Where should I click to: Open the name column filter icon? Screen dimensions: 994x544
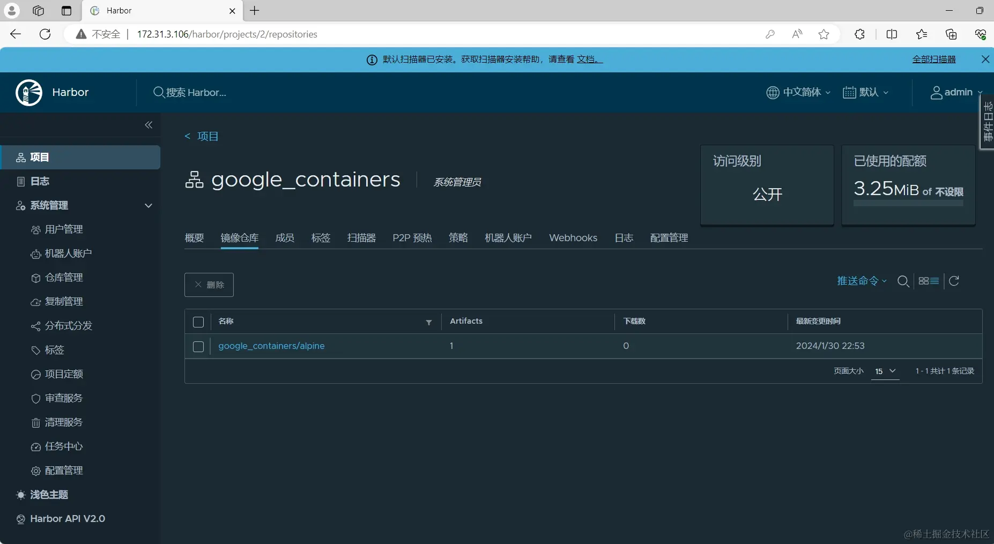click(429, 322)
